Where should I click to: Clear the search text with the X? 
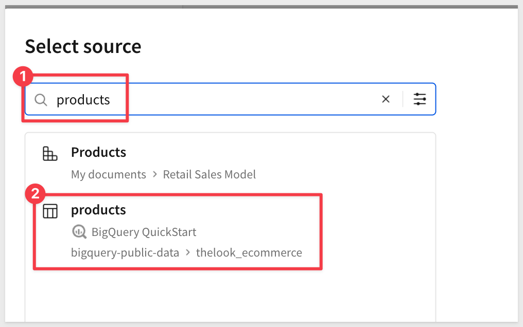[x=386, y=99]
